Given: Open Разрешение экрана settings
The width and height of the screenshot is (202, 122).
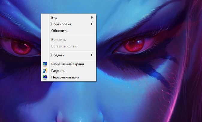Looking at the screenshot, I should click(x=68, y=64).
